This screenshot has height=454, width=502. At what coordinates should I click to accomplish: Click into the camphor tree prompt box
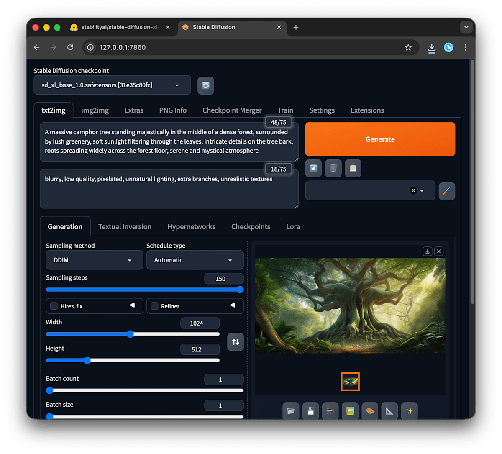tap(169, 142)
